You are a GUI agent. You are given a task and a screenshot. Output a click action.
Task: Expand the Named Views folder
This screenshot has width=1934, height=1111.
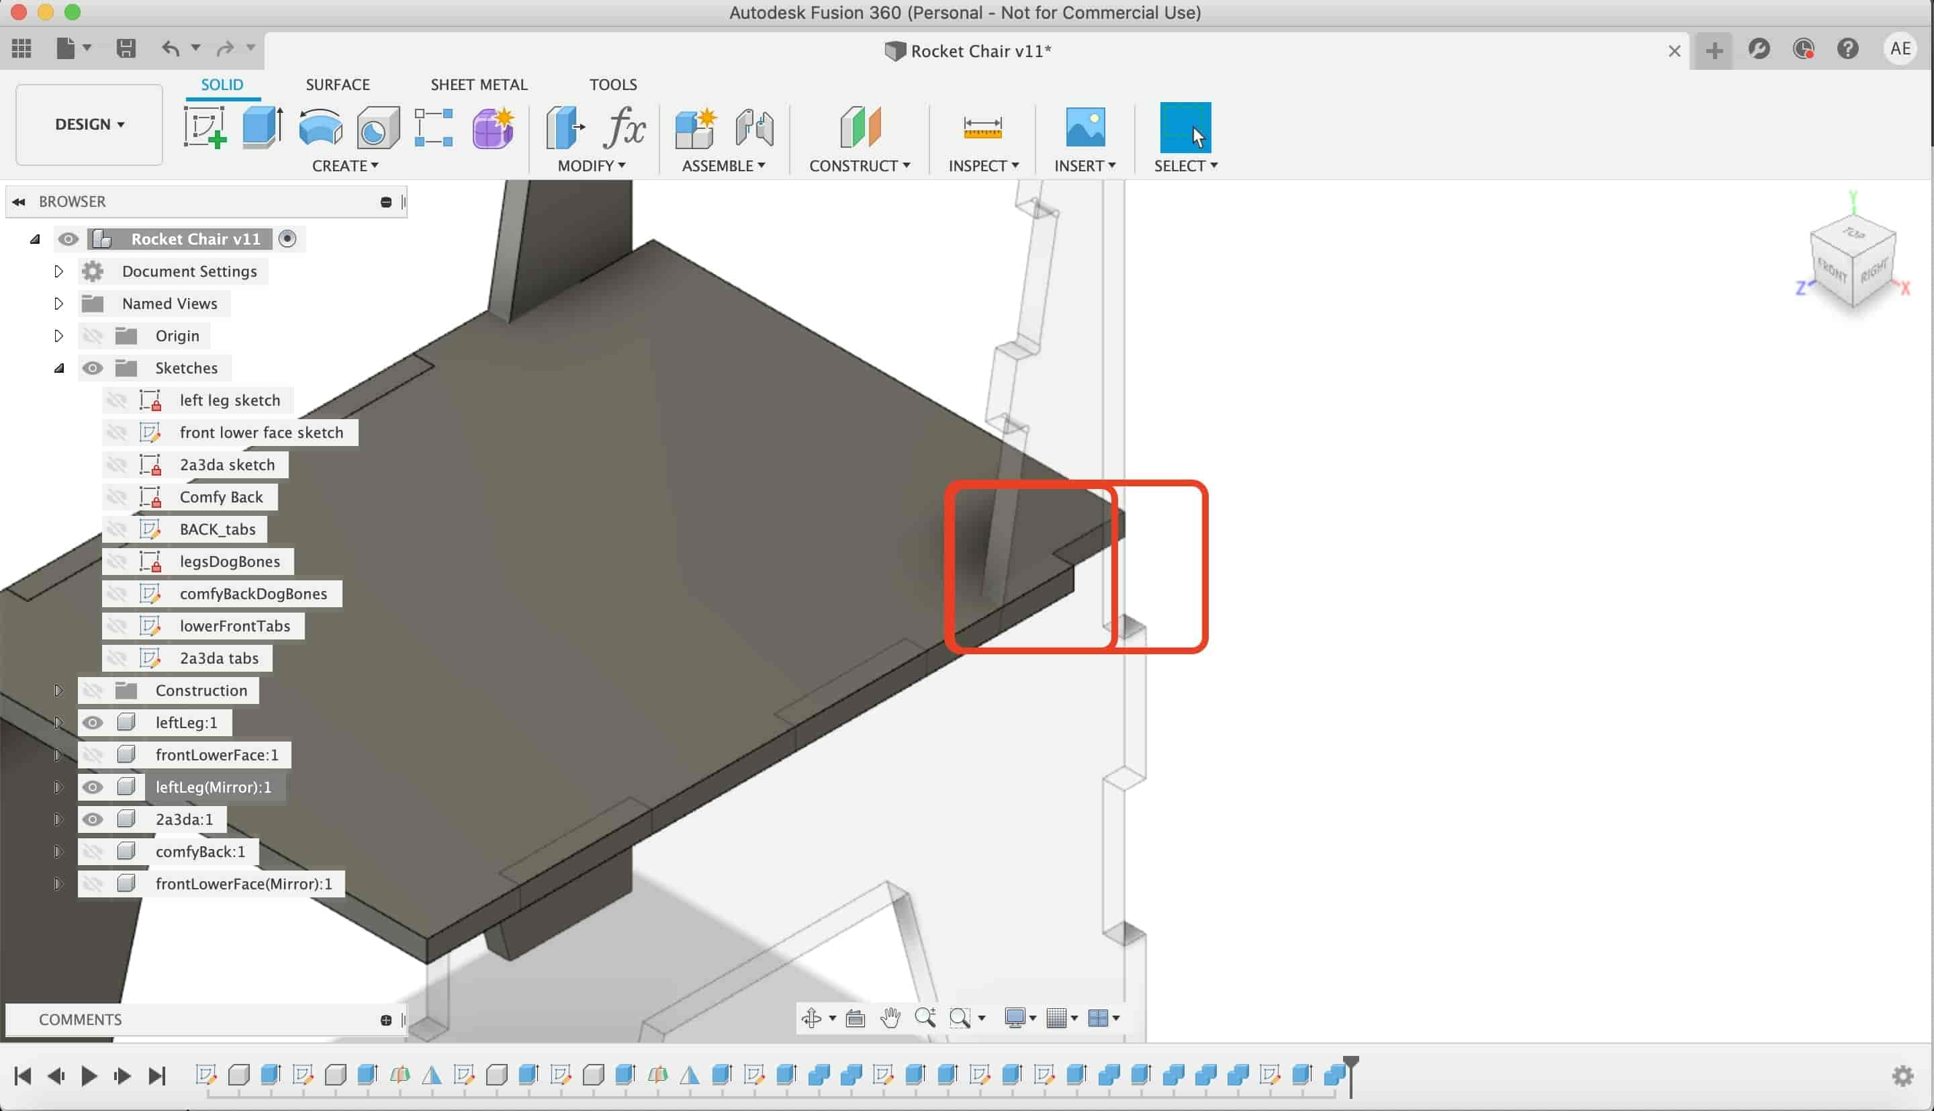click(x=58, y=303)
